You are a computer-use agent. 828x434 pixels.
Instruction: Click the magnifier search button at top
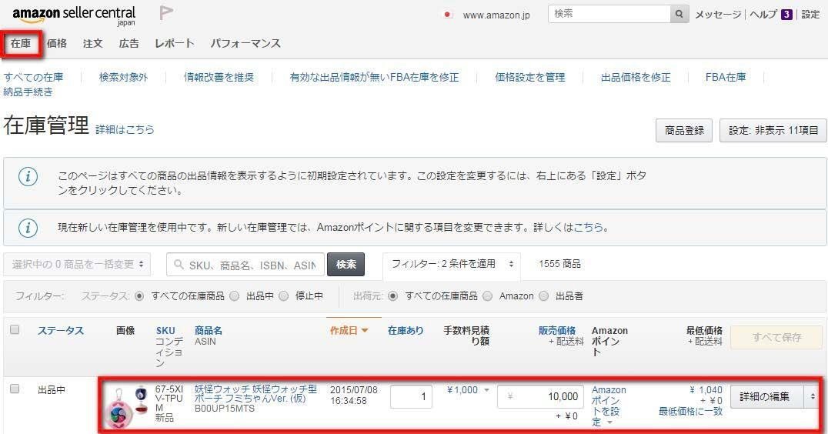point(679,15)
